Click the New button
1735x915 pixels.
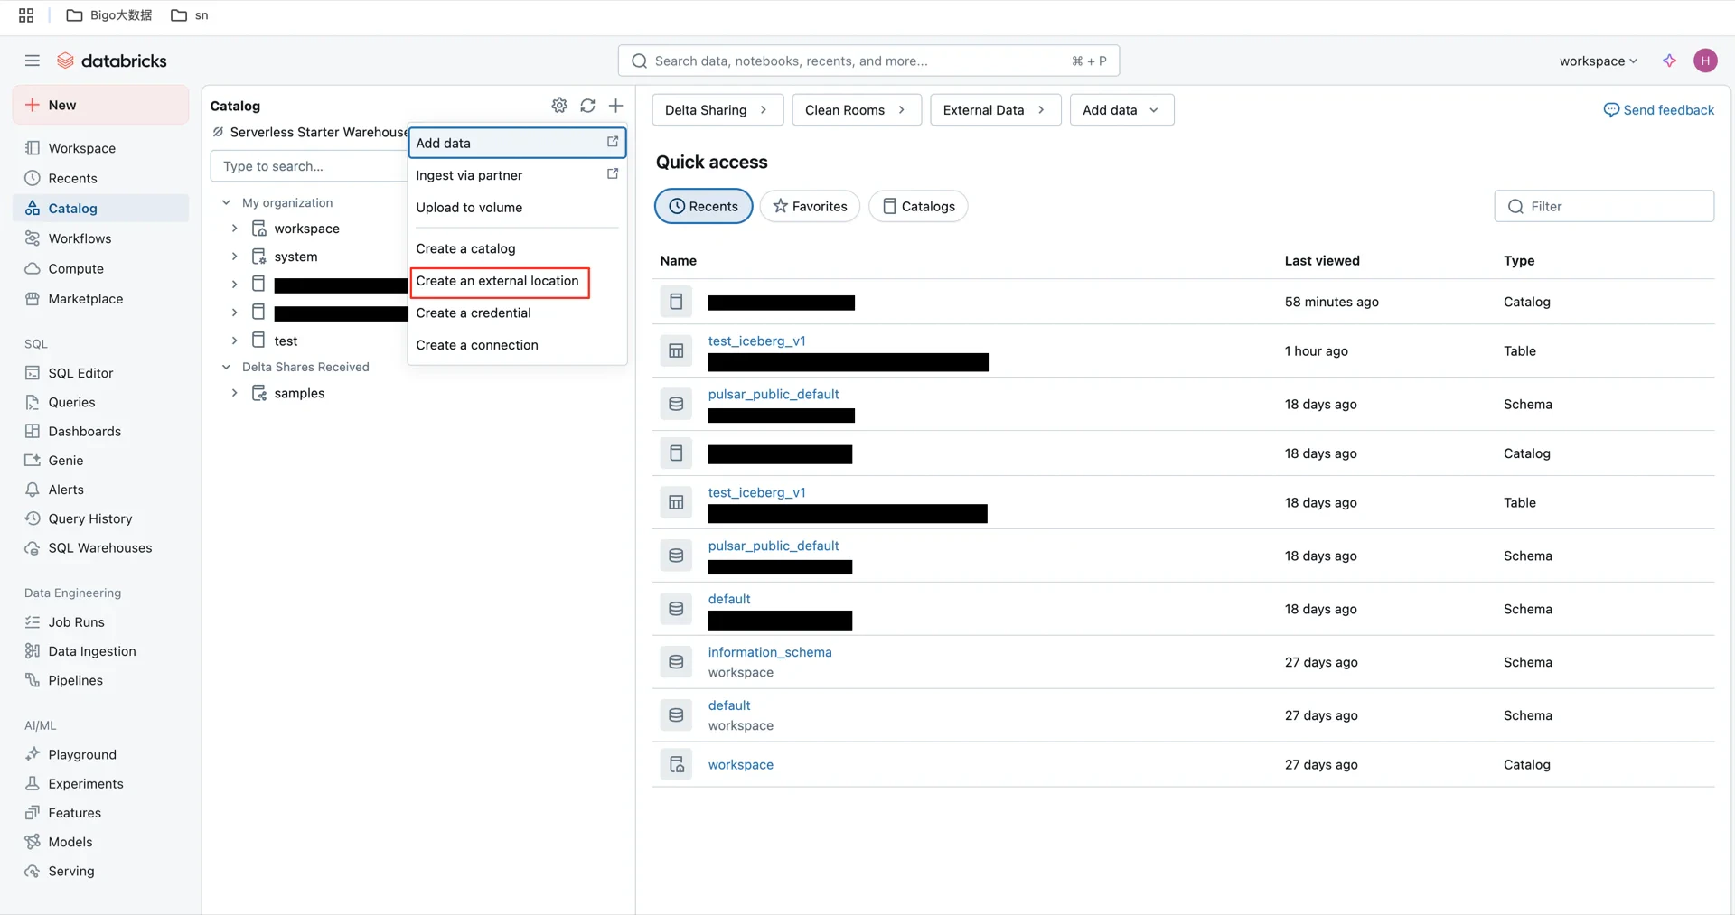100,105
